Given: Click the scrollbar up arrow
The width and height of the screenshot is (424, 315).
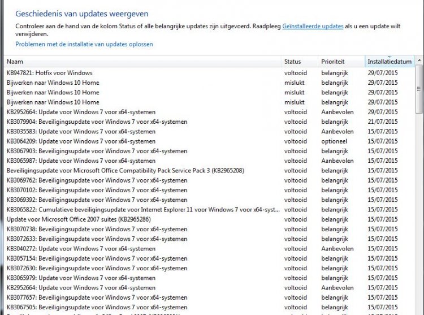Looking at the screenshot, I should [x=419, y=61].
